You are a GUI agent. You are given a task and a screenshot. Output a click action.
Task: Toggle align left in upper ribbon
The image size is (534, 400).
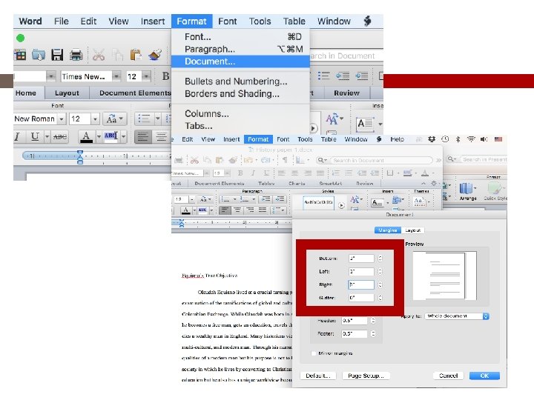pyautogui.click(x=142, y=137)
